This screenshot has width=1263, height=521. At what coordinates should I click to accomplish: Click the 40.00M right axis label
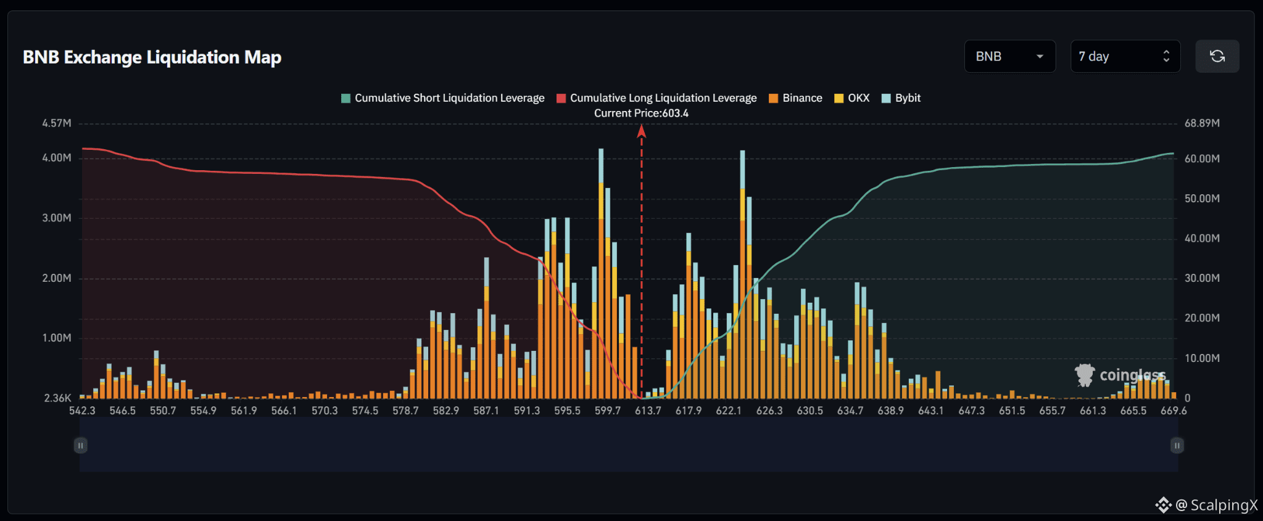(x=1202, y=238)
